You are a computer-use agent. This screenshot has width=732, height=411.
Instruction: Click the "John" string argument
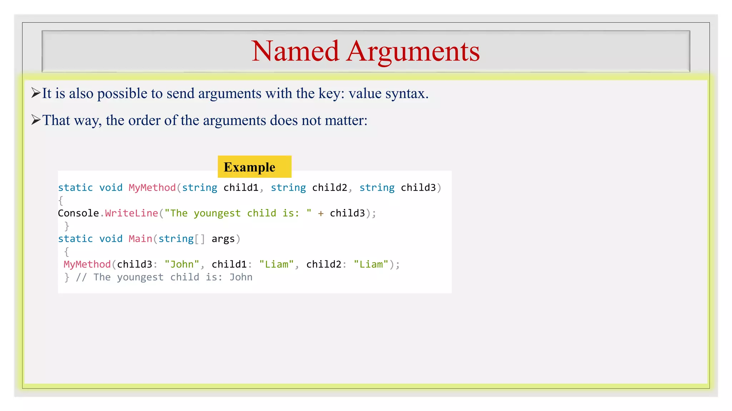(182, 264)
